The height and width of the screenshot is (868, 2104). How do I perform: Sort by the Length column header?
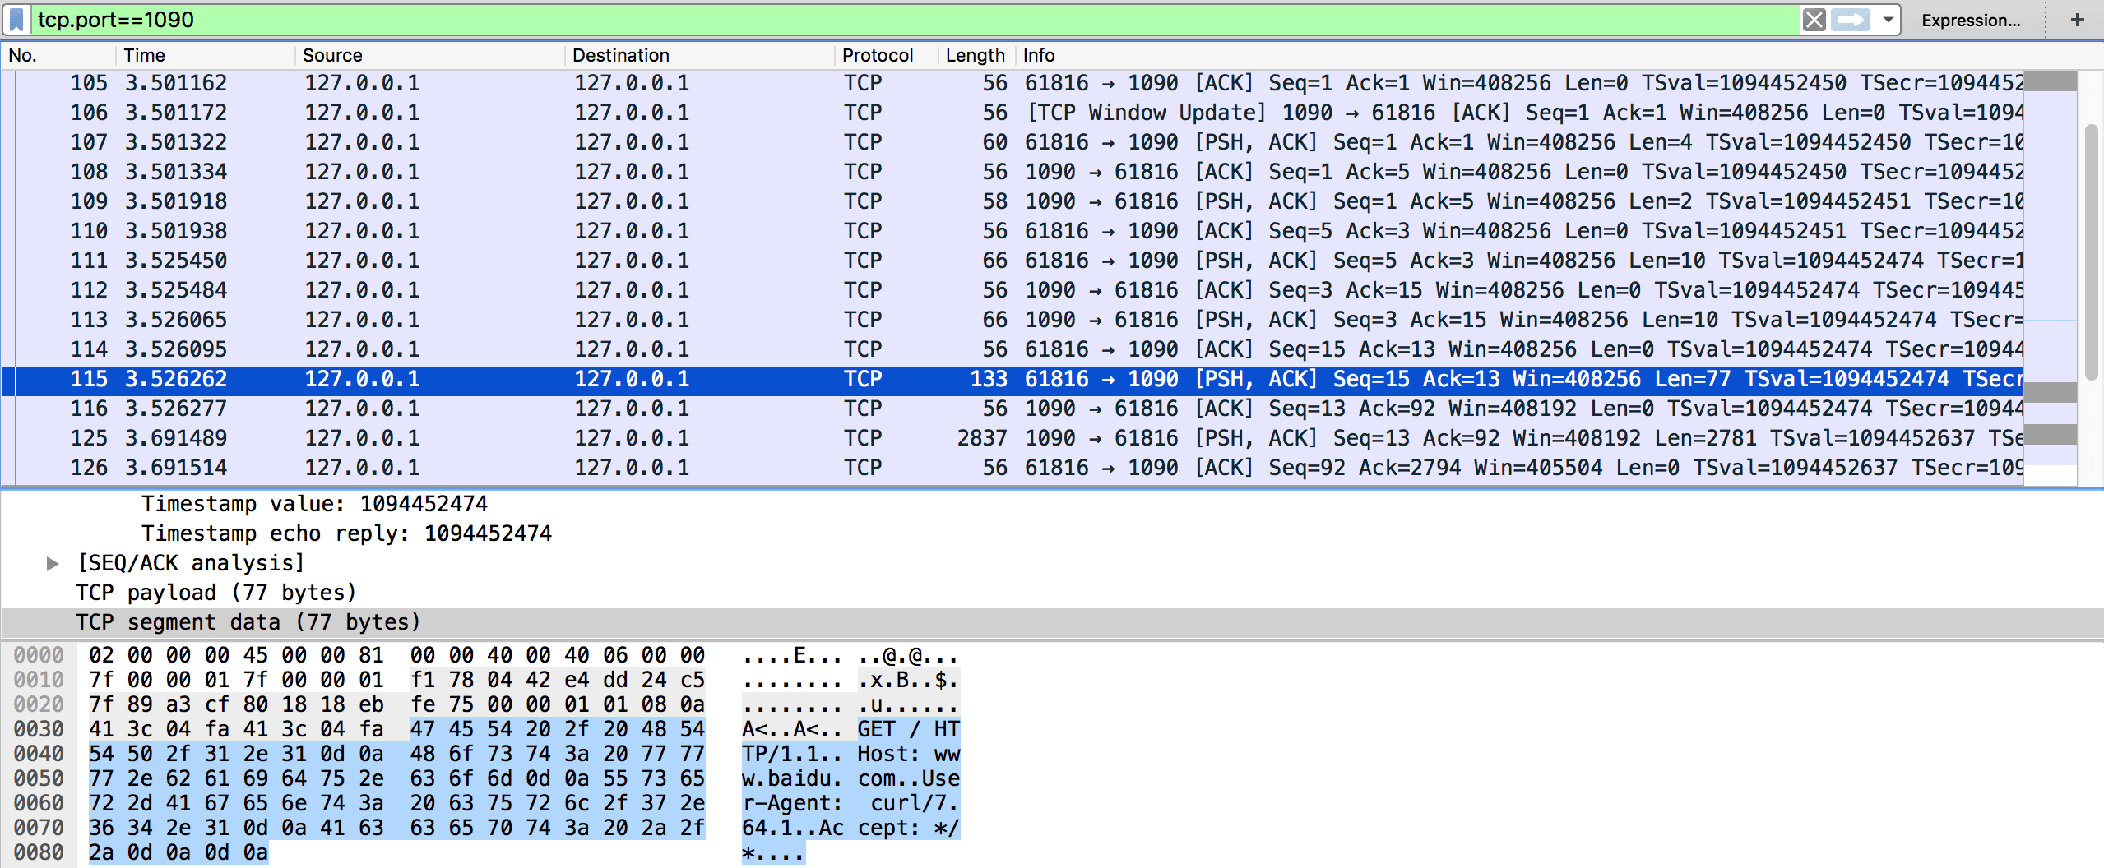tap(976, 55)
